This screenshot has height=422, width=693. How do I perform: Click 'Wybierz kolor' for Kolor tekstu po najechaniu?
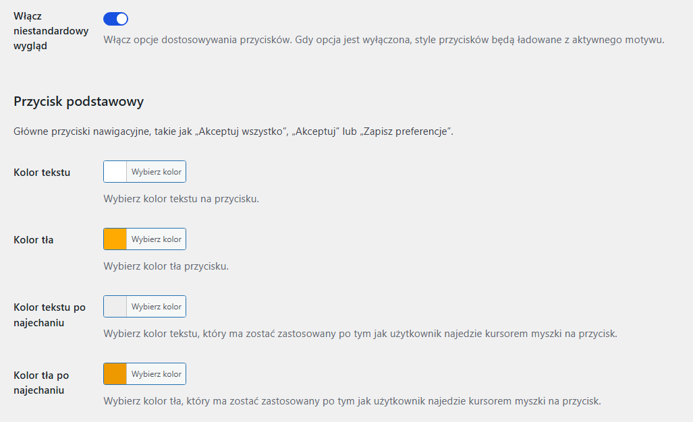coord(156,306)
